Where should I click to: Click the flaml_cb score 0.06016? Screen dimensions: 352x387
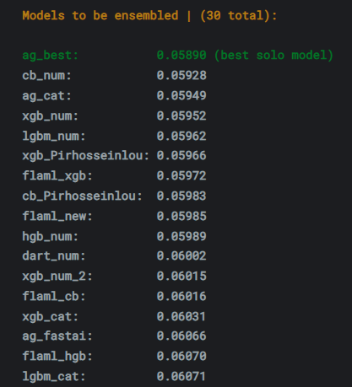pyautogui.click(x=181, y=297)
